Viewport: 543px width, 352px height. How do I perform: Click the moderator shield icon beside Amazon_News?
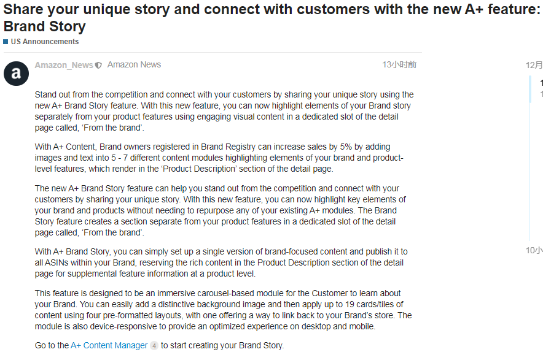click(x=98, y=65)
